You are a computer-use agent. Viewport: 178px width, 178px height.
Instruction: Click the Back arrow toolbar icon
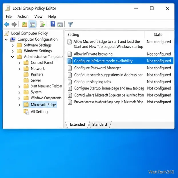pyautogui.click(x=7, y=24)
